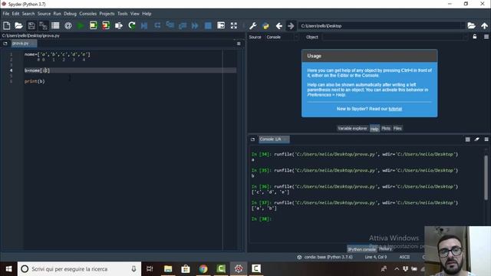Screen dimensions: 491x276
Task: Browse for a working directory
Action: [x=471, y=25]
